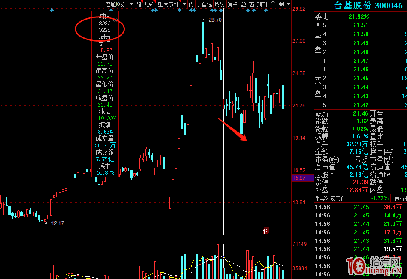
Task: Click the 最新 latest price 21.46
Action: tap(361, 113)
